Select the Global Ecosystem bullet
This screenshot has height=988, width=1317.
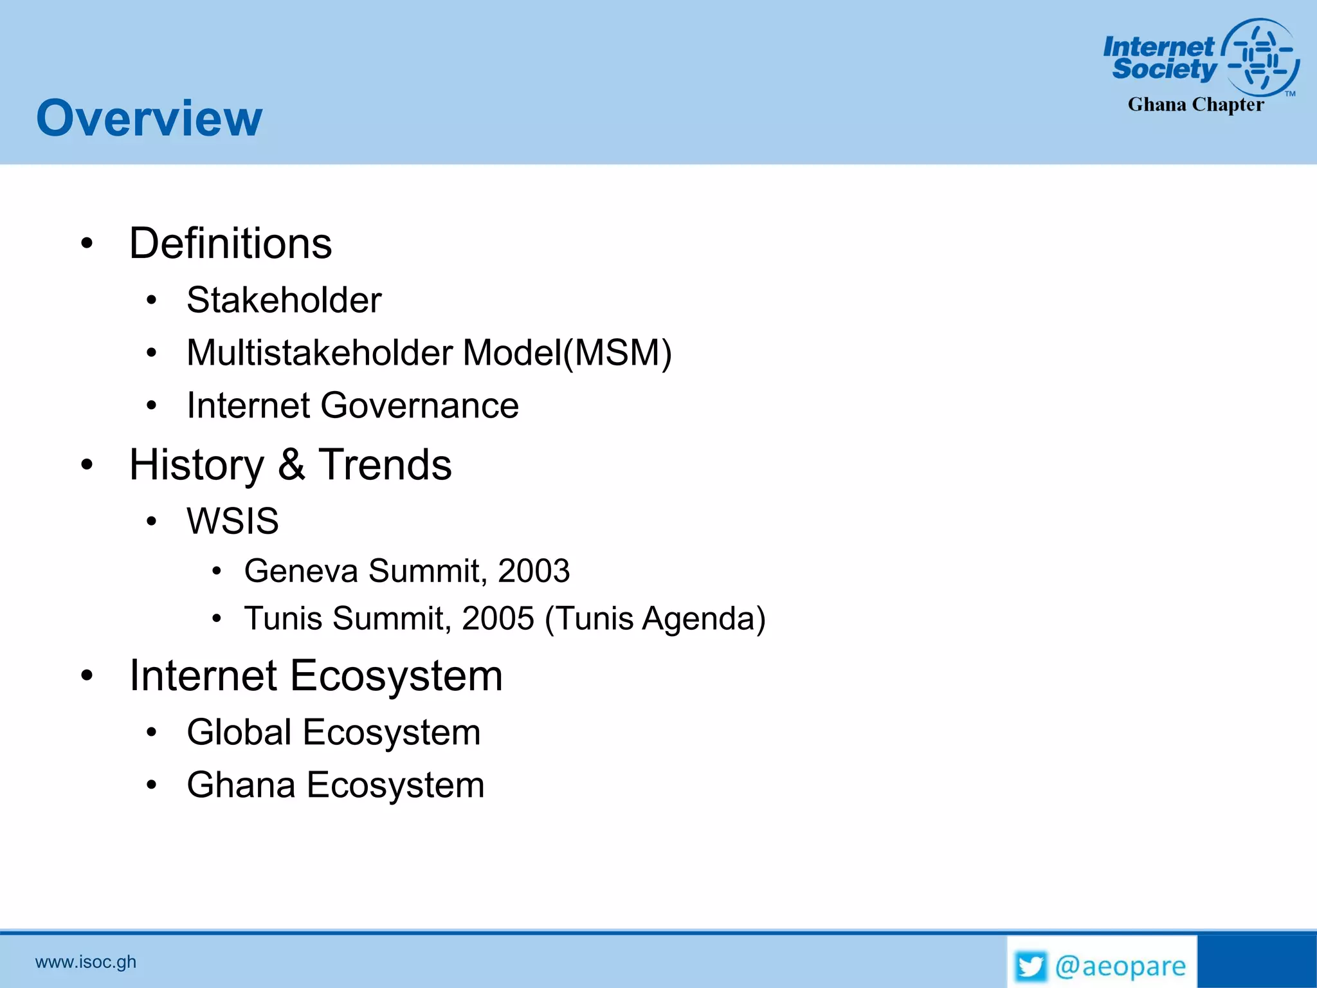tap(333, 732)
